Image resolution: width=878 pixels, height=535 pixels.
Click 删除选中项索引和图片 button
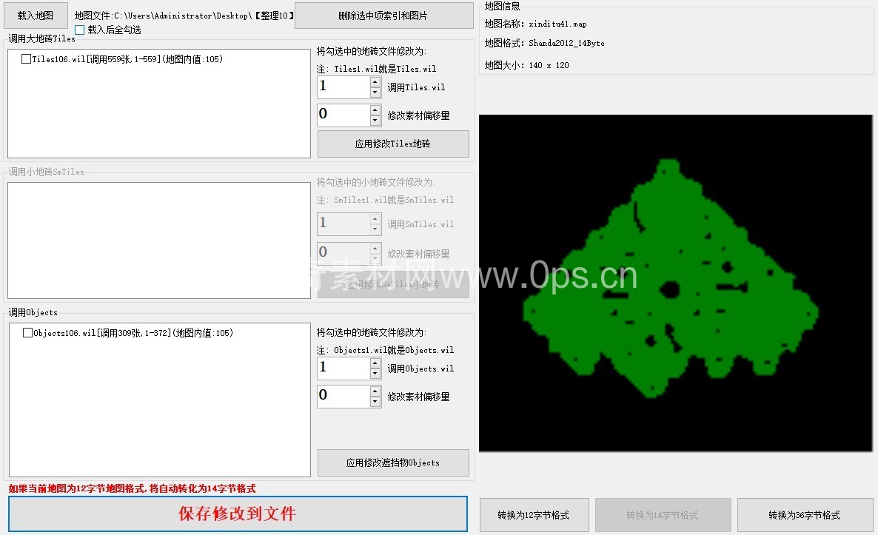(x=383, y=16)
